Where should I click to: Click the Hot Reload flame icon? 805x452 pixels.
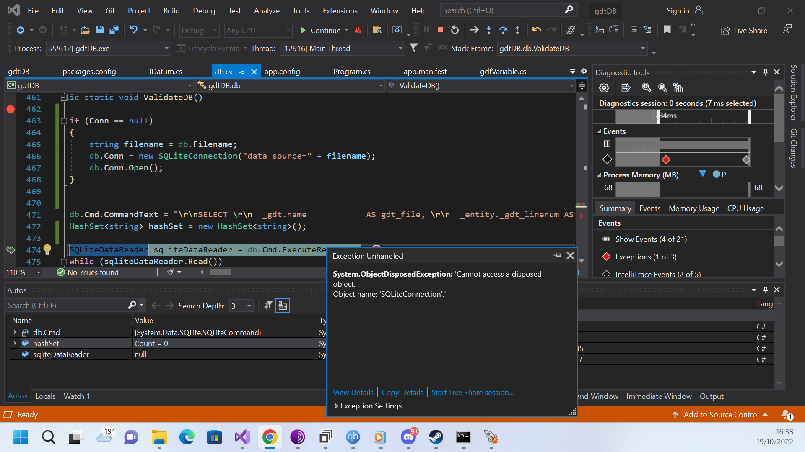pos(358,30)
